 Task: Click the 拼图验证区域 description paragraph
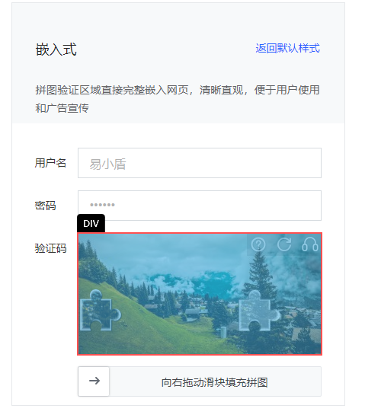click(x=178, y=99)
